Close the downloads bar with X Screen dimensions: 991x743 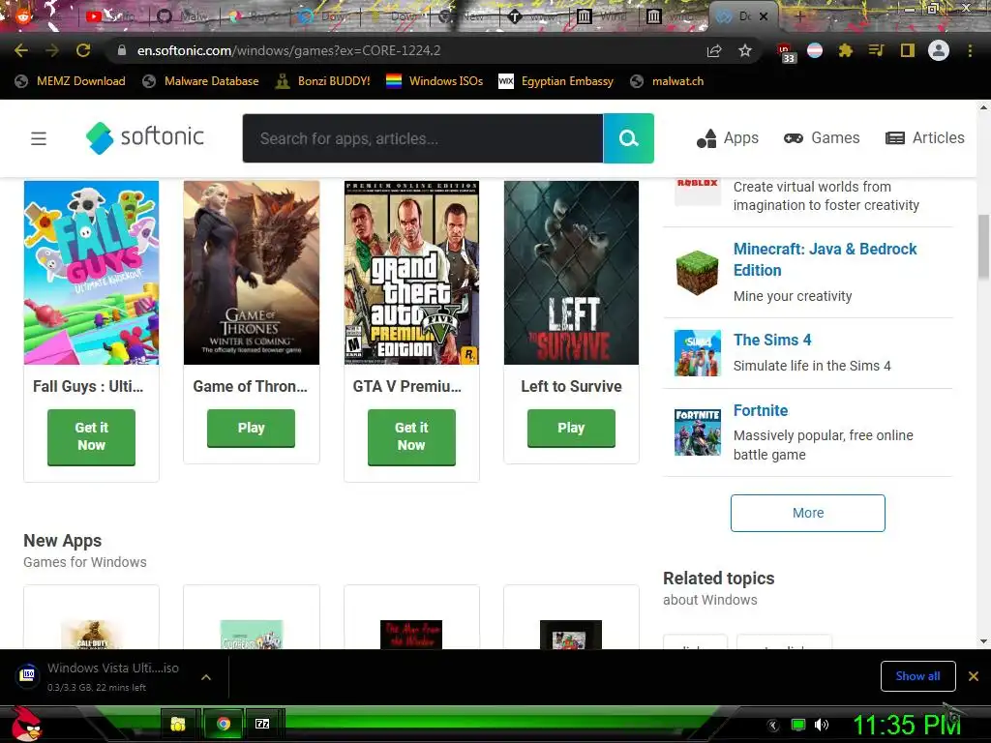[x=974, y=676]
